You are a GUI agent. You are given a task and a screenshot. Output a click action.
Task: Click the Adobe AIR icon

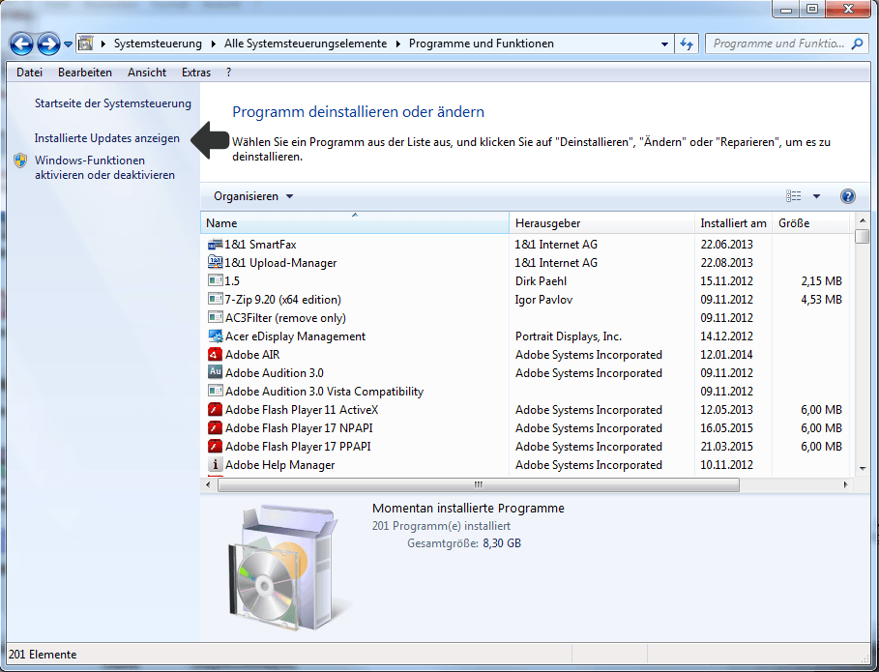[216, 355]
